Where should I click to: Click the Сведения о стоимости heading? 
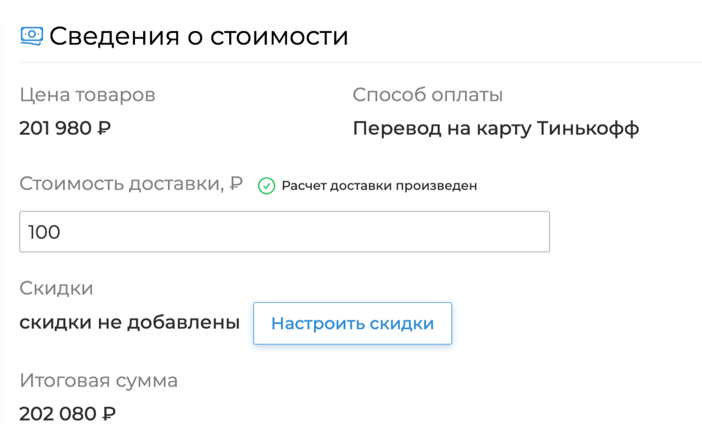(199, 36)
